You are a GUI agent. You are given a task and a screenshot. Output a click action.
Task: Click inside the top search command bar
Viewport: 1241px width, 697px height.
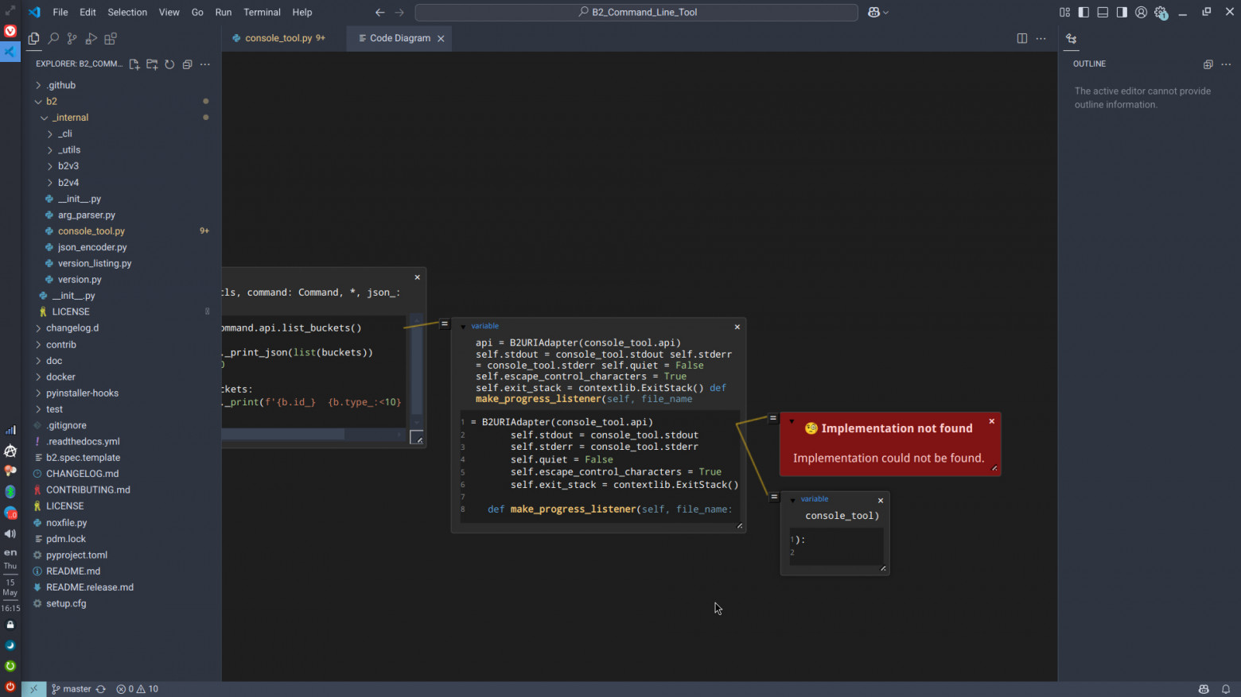[635, 12]
